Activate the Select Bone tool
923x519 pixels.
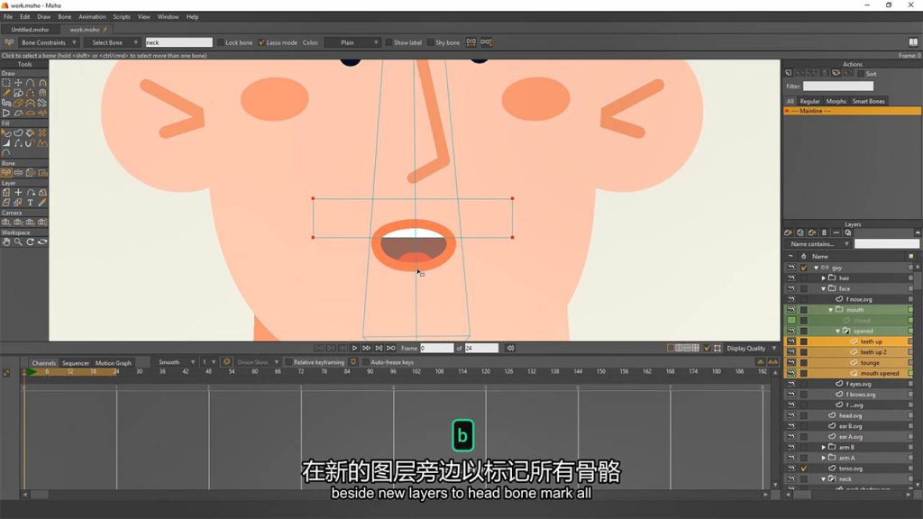pos(6,173)
